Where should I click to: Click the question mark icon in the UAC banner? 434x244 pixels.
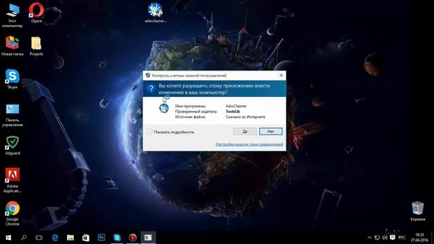tap(151, 89)
